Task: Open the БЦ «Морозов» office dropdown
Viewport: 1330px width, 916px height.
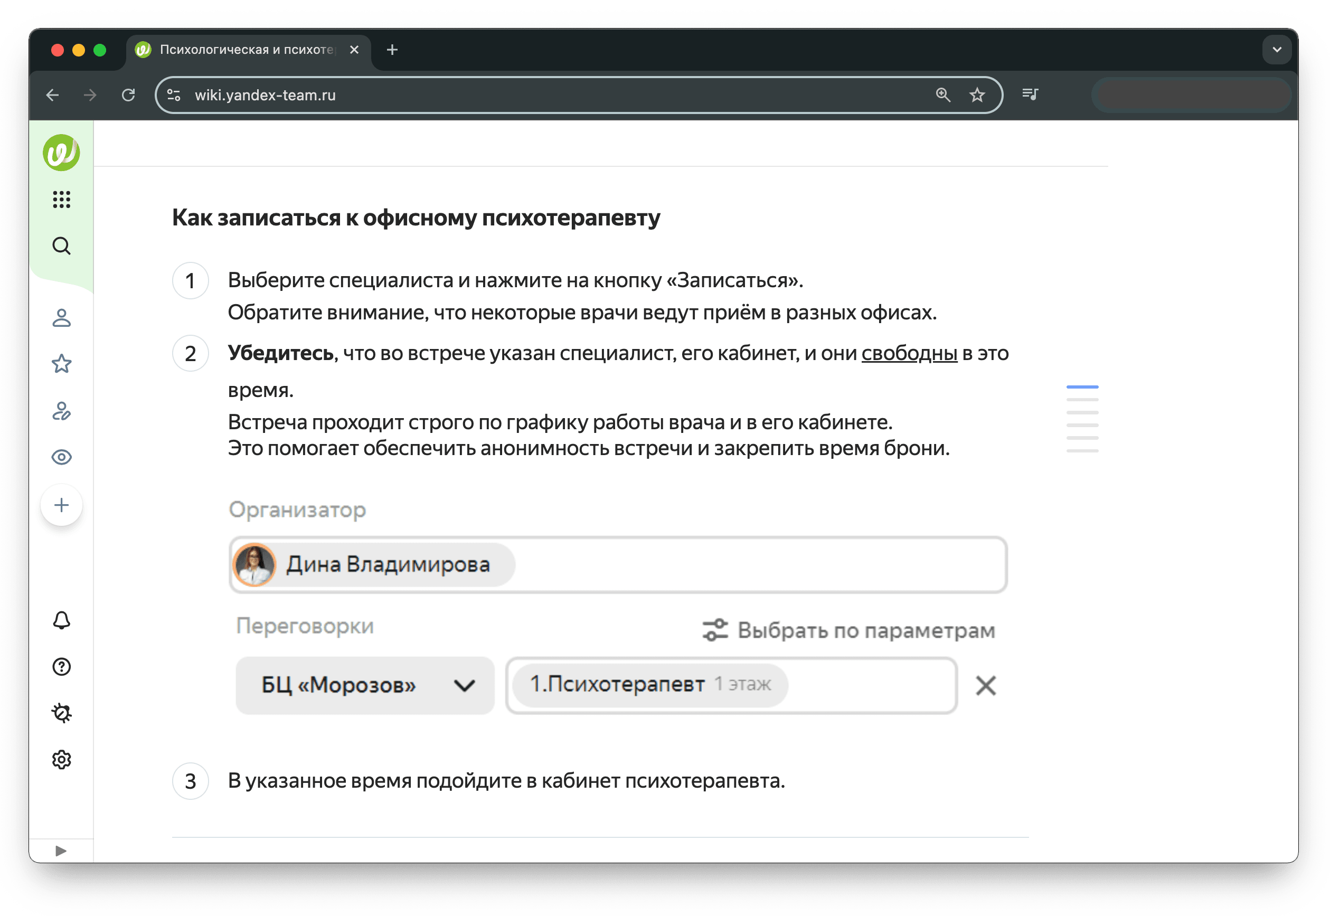Action: (x=365, y=685)
